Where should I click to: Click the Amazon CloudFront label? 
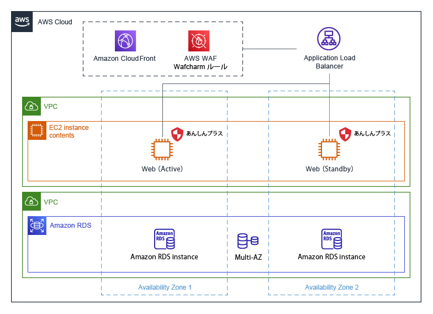(125, 59)
